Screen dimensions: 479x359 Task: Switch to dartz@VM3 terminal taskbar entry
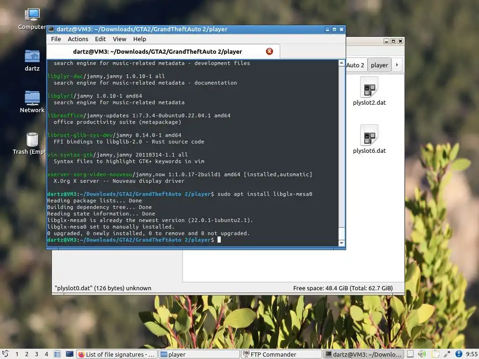tap(364, 354)
